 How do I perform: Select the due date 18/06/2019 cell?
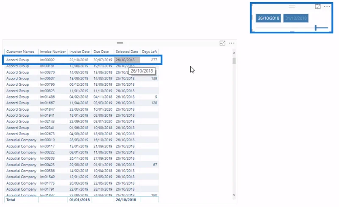coord(103,84)
